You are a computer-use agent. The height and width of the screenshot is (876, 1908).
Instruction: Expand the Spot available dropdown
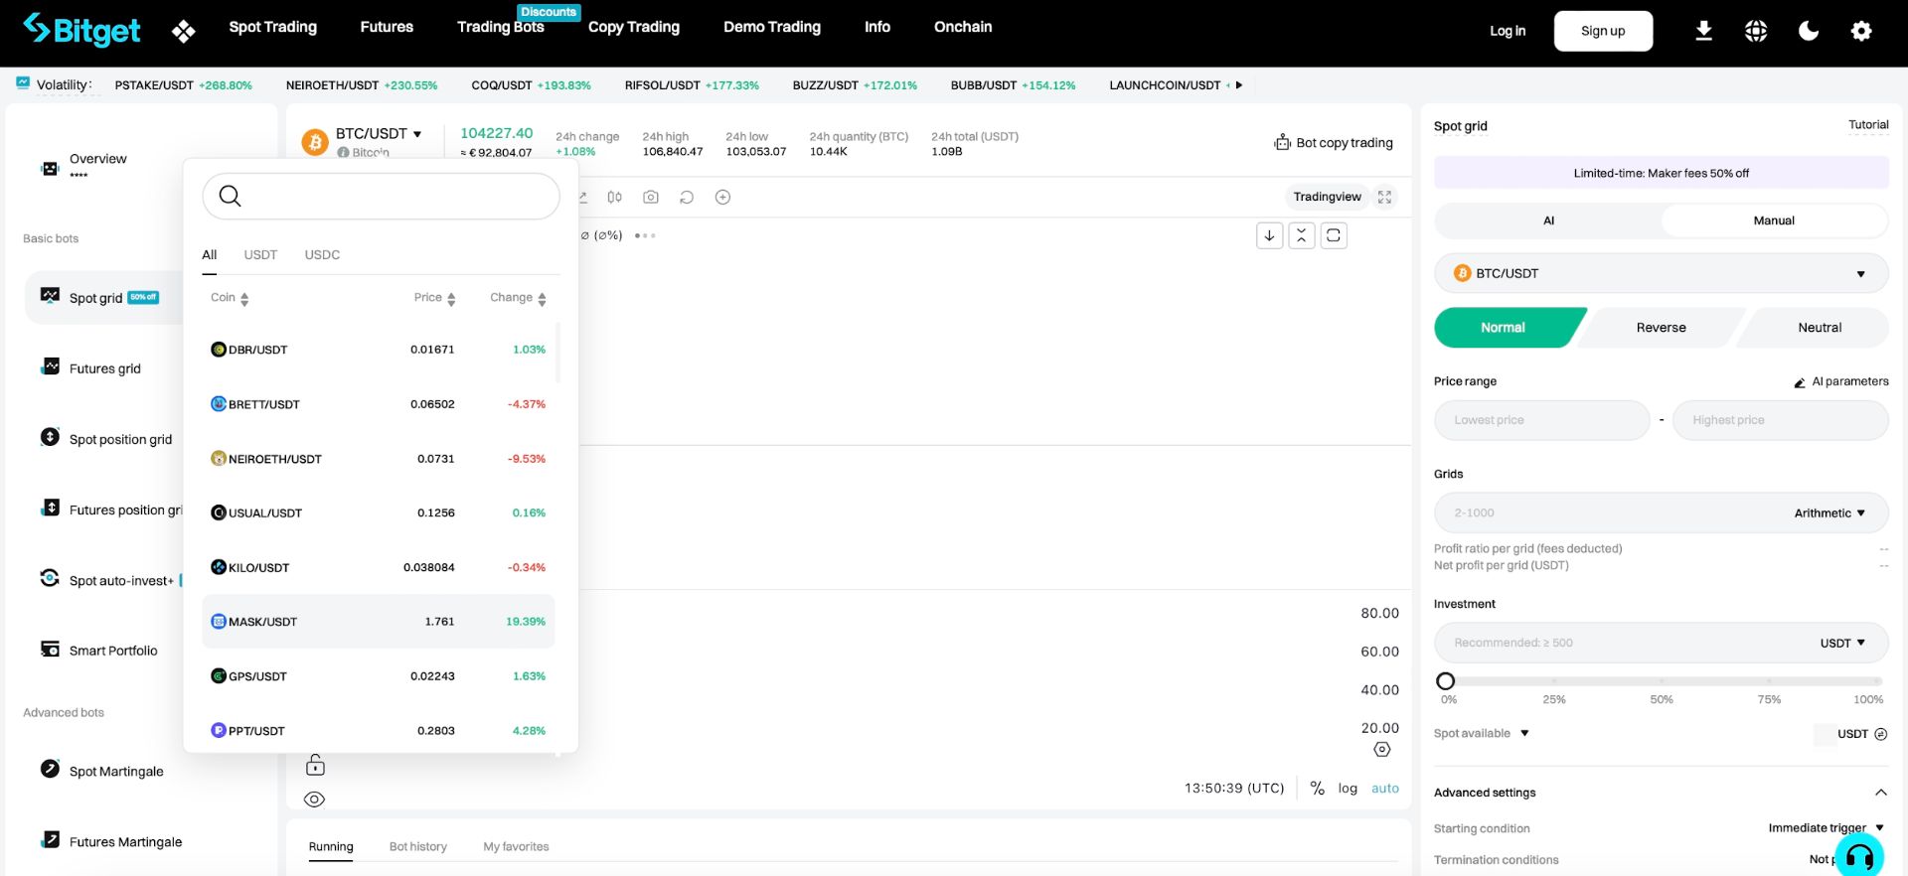click(x=1482, y=734)
